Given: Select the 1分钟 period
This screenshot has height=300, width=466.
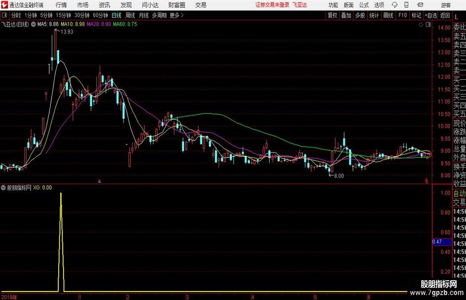Looking at the screenshot, I should [30, 15].
